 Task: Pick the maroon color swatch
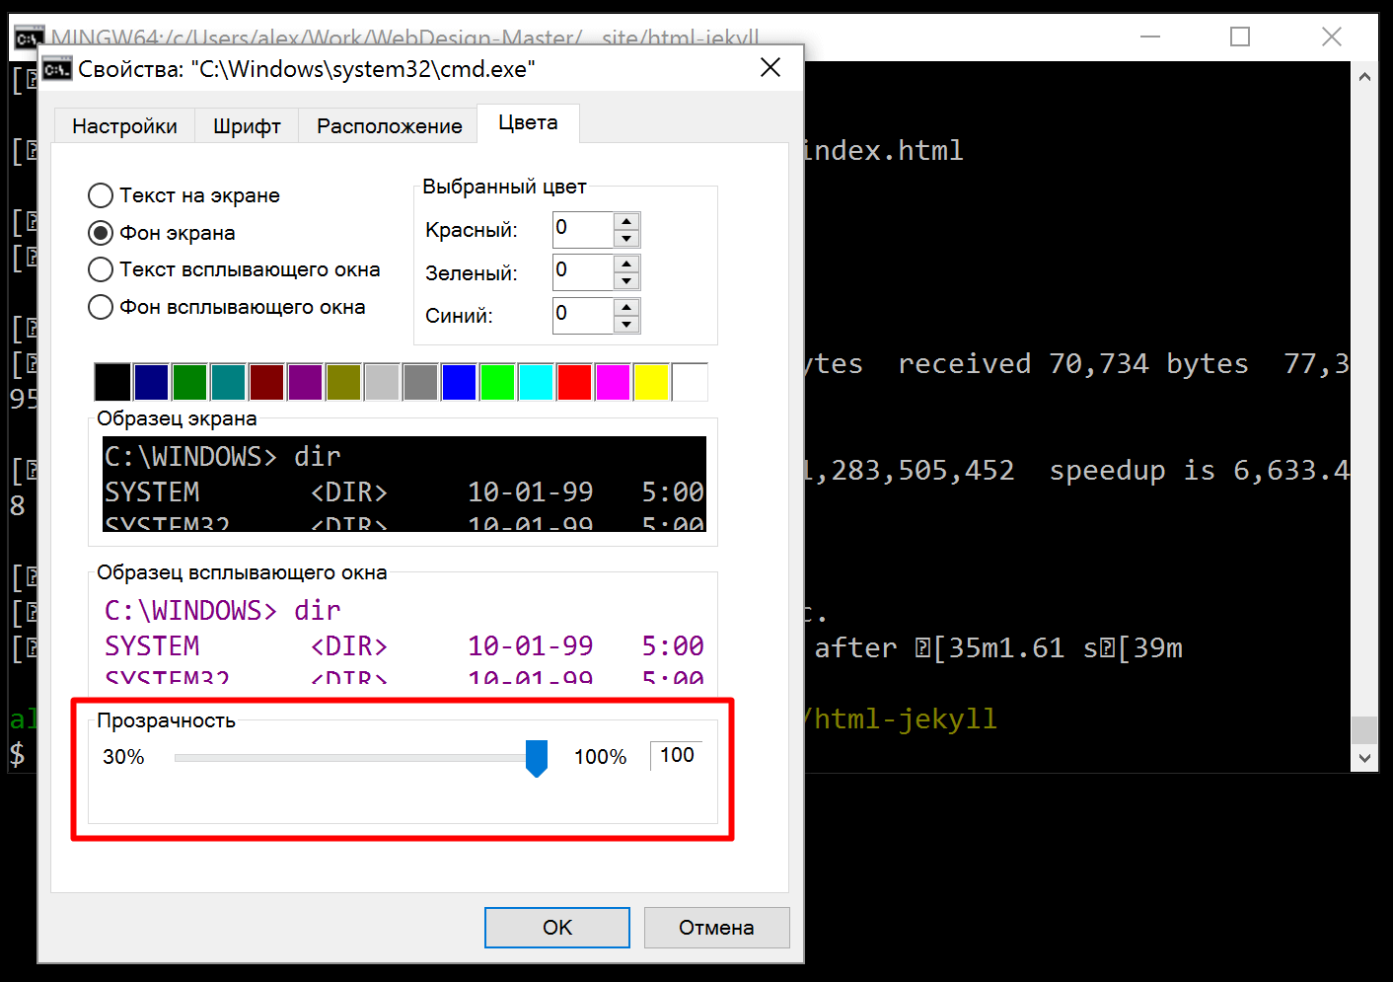[266, 382]
